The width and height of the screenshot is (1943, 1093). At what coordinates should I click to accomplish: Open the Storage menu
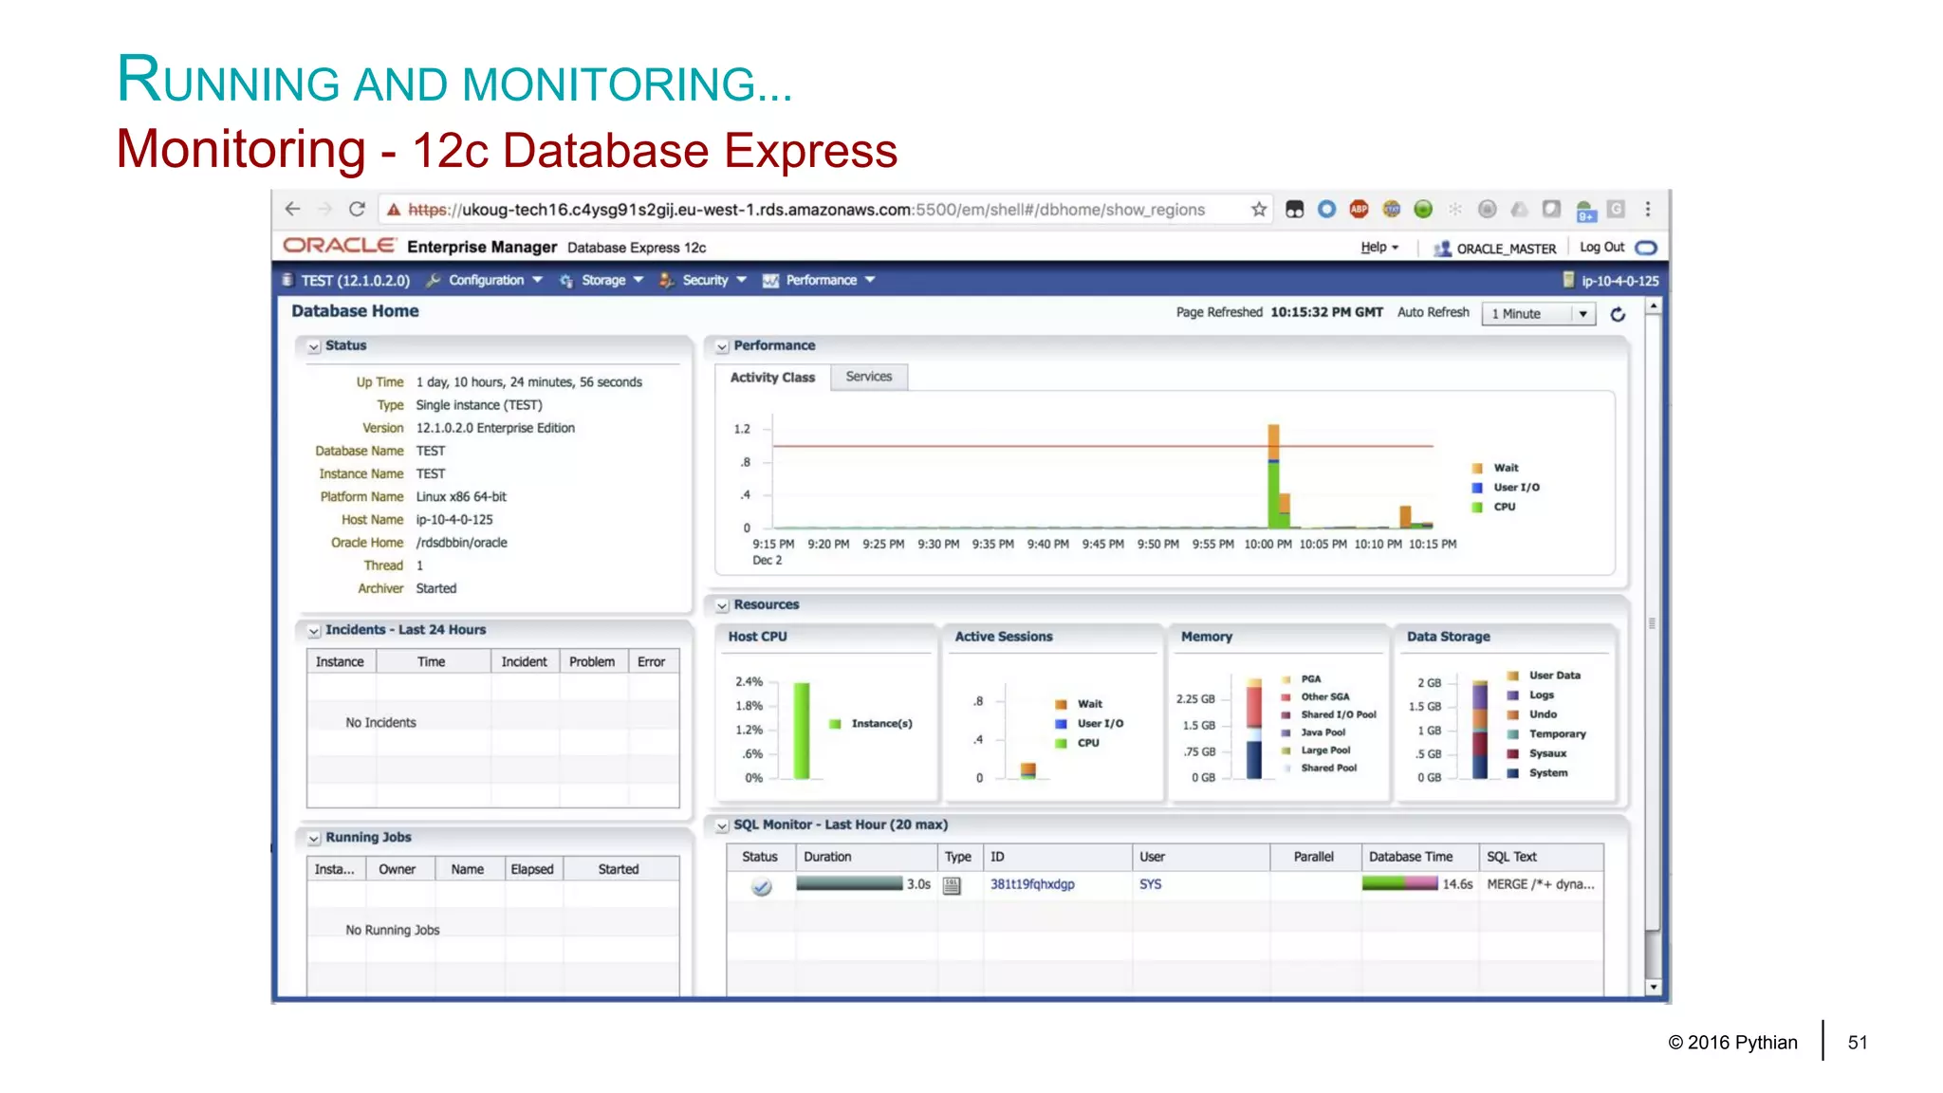[613, 280]
